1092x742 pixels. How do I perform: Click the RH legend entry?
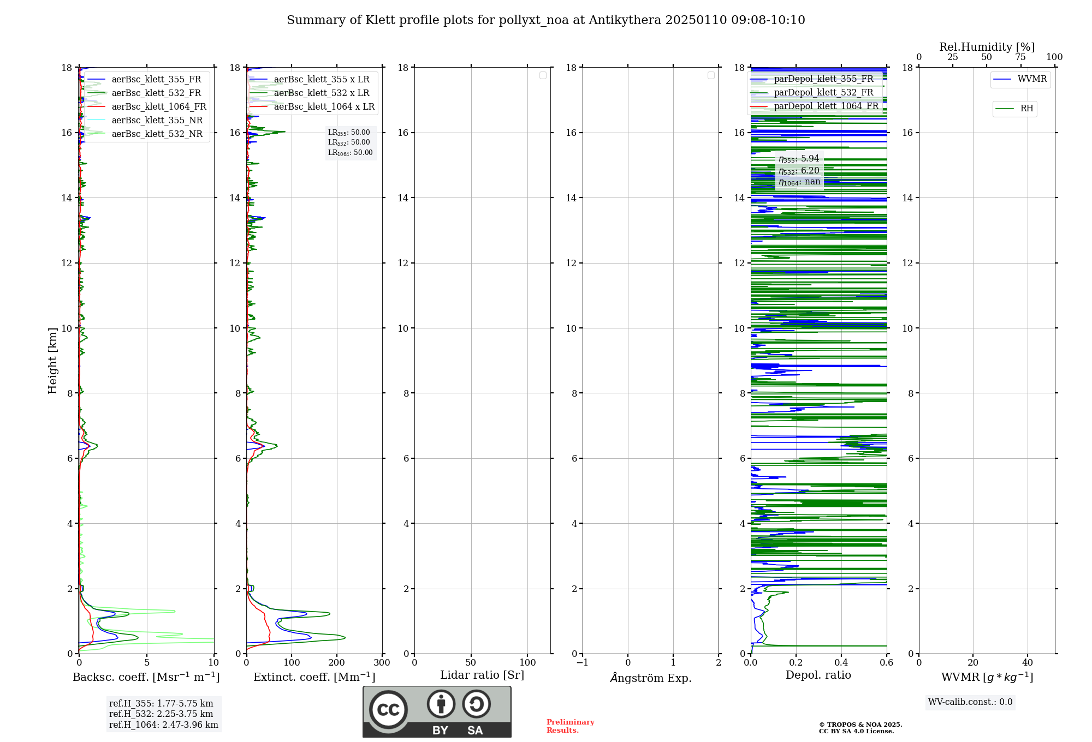(1015, 109)
